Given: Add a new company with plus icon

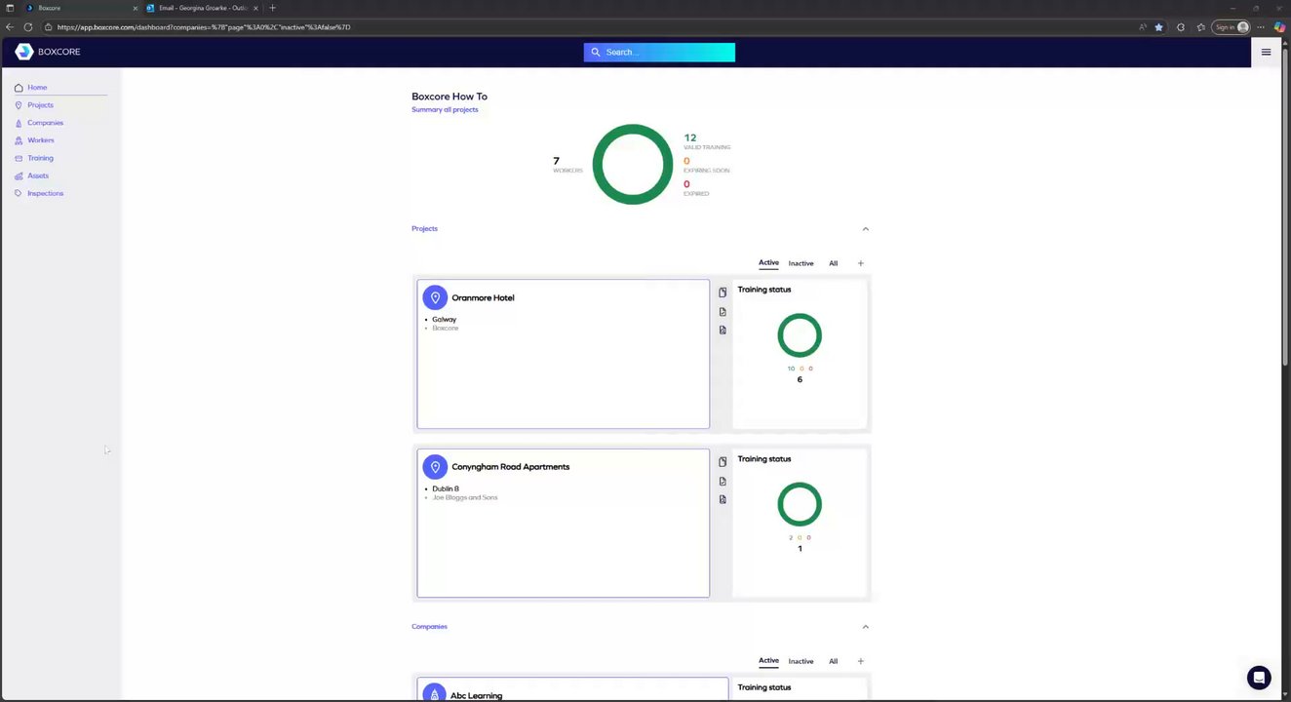Looking at the screenshot, I should coord(860,661).
